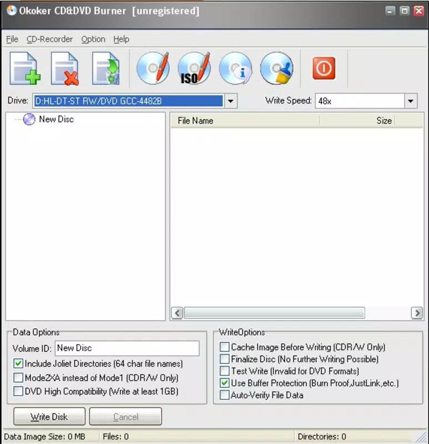The image size is (429, 444).
Task: Click the Size column header
Action: [x=357, y=120]
